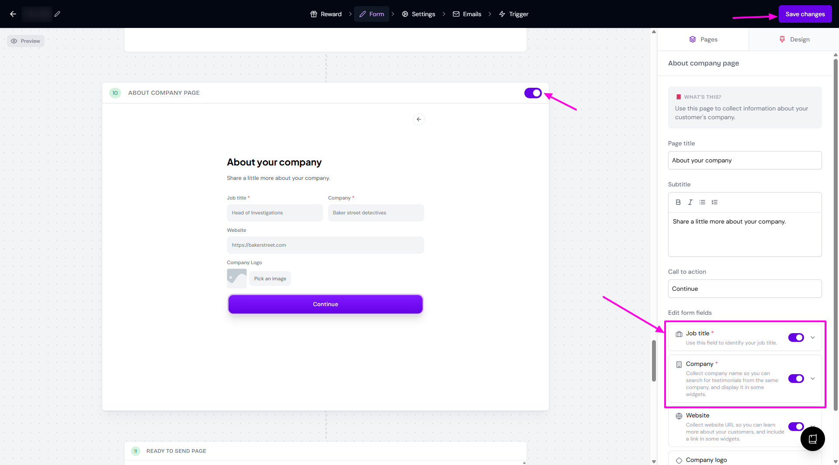Click the Page title input field
Image resolution: width=839 pixels, height=465 pixels.
coord(745,160)
